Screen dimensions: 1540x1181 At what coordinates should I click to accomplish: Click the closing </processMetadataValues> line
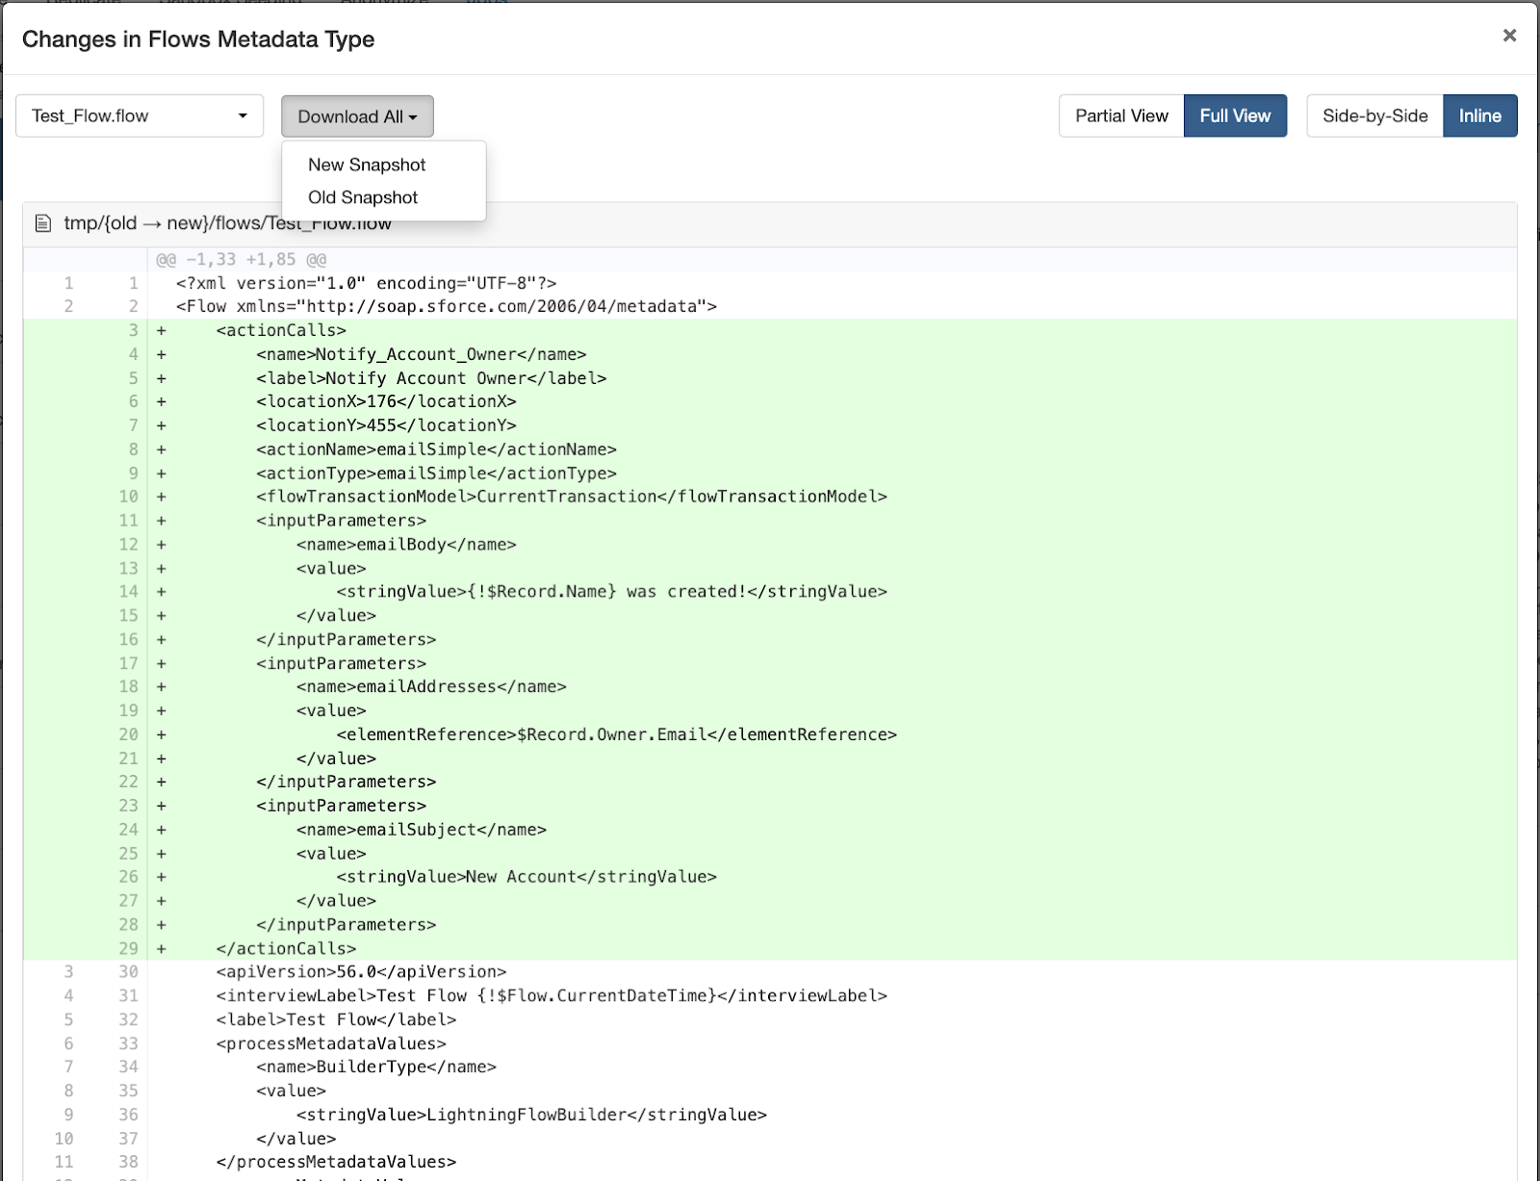(336, 1162)
